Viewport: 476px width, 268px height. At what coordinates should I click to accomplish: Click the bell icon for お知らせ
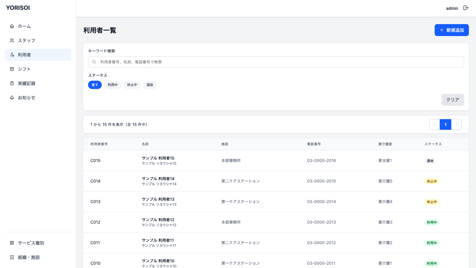[12, 98]
